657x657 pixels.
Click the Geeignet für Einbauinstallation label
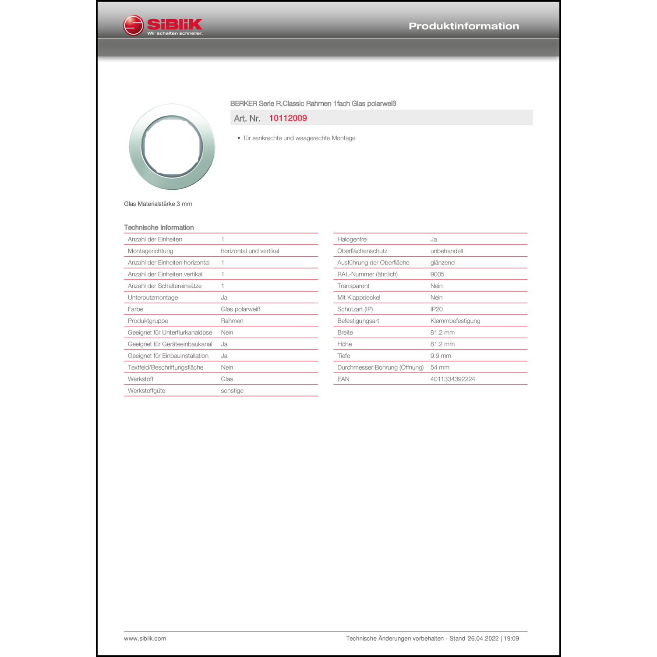tap(168, 356)
